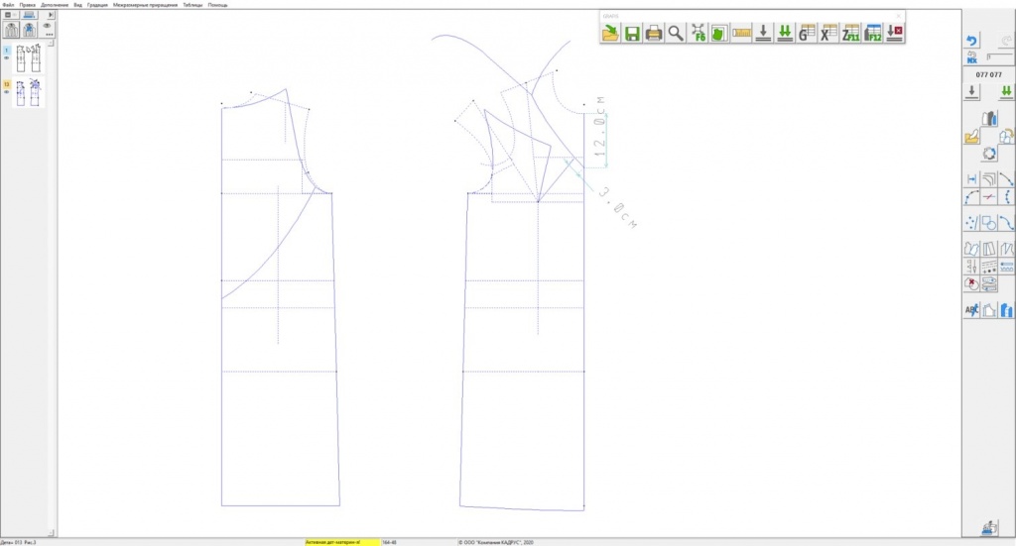The image size is (1016, 546).
Task: Open the Таблицы menu
Action: pos(190,5)
